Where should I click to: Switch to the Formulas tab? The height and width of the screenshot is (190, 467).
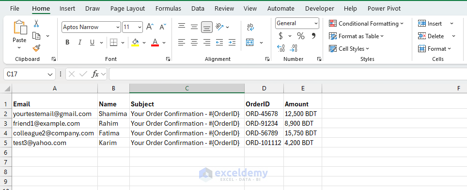point(168,9)
